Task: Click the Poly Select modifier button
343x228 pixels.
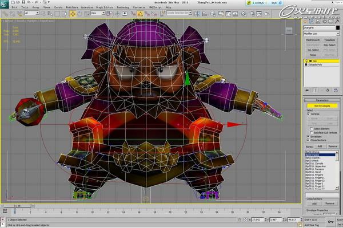Action: click(329, 45)
